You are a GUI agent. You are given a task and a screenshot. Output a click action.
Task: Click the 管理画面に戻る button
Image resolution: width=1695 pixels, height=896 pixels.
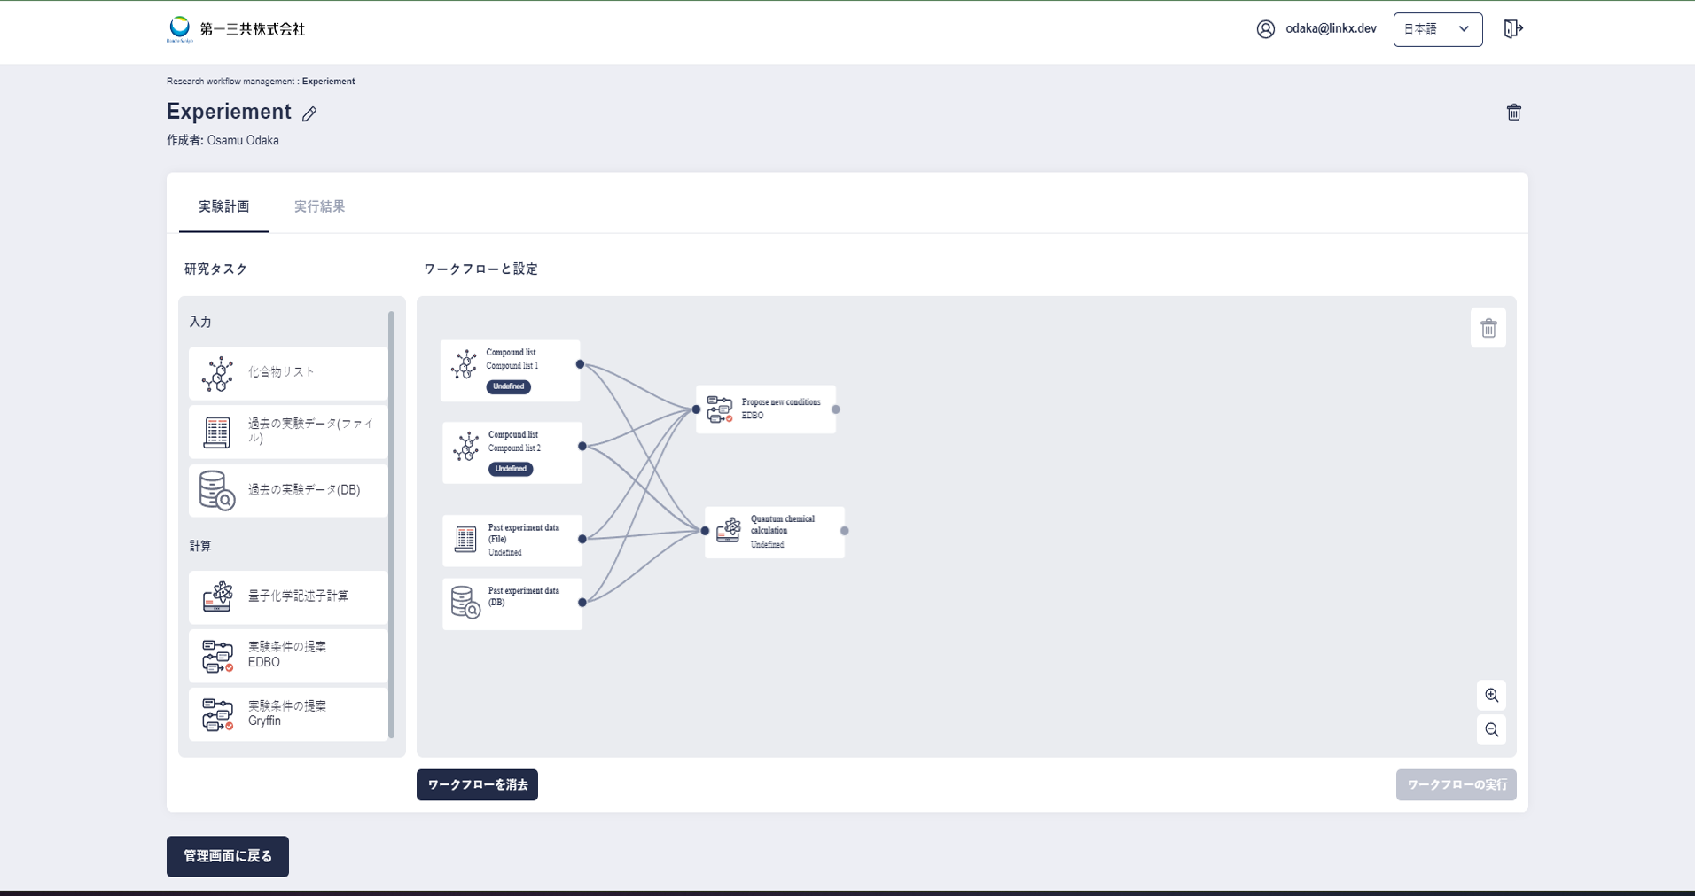[x=228, y=856]
